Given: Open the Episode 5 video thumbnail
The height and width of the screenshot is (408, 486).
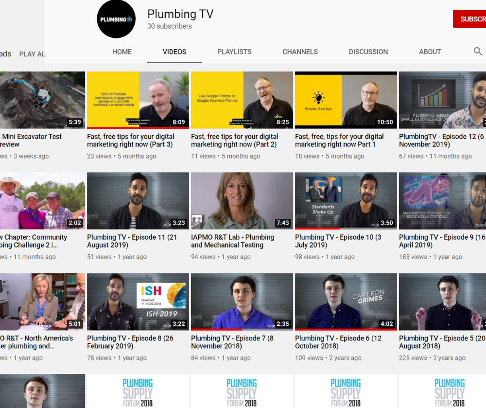Looking at the screenshot, I should pos(442,302).
